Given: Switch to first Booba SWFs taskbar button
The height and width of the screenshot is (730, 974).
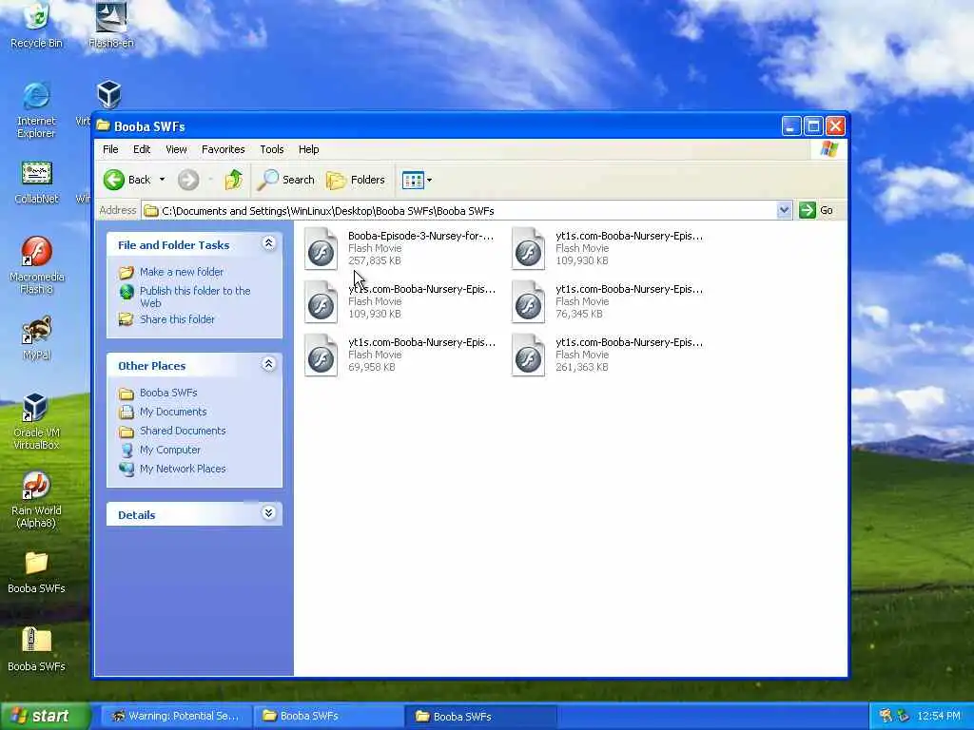Looking at the screenshot, I should [328, 716].
